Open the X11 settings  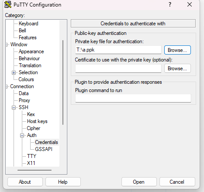pyautogui.click(x=31, y=163)
